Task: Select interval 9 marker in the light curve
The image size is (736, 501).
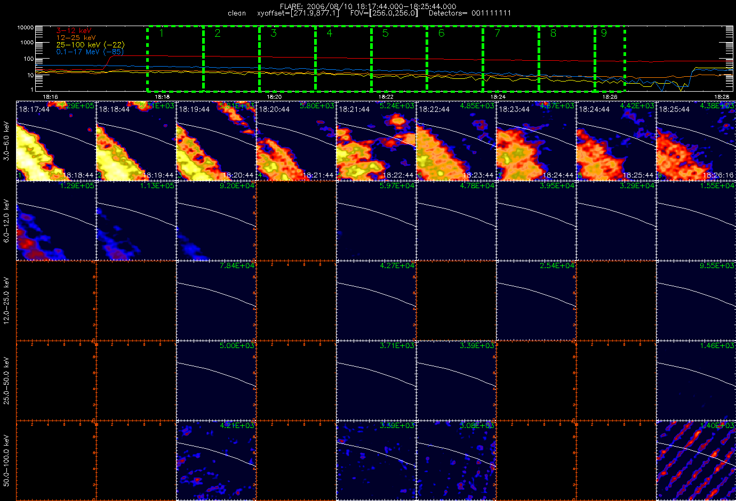Action: click(604, 33)
